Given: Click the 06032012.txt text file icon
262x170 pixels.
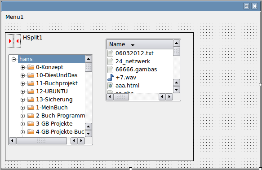Looking at the screenshot, I should point(110,53).
